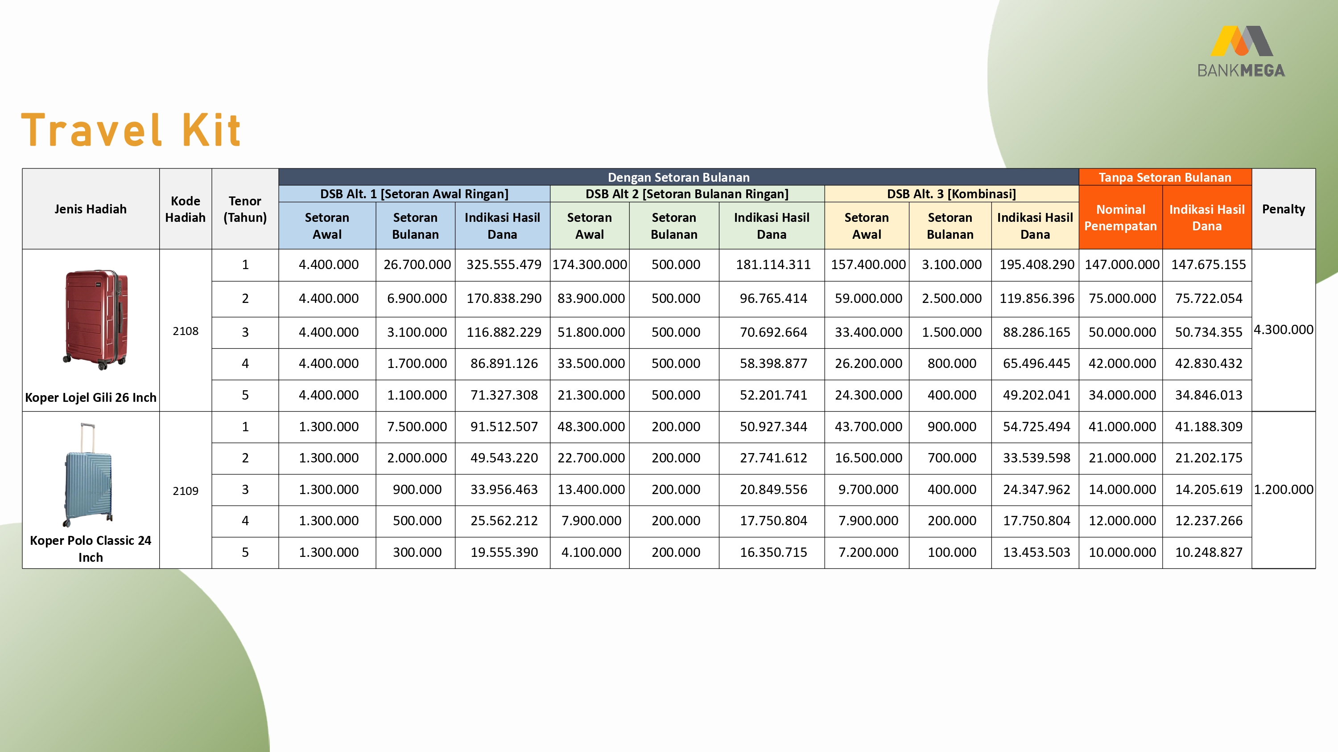
Task: Click 'DSB Alt. 3 [Kombinasi]' header
Action: pyautogui.click(x=951, y=194)
